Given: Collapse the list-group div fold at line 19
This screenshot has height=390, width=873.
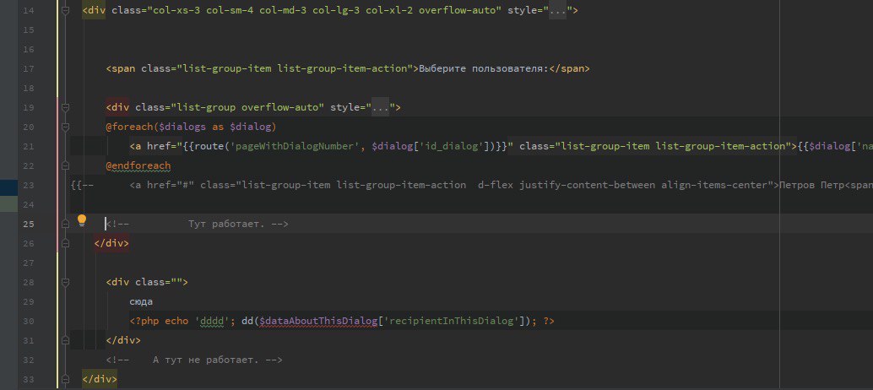Looking at the screenshot, I should 65,107.
